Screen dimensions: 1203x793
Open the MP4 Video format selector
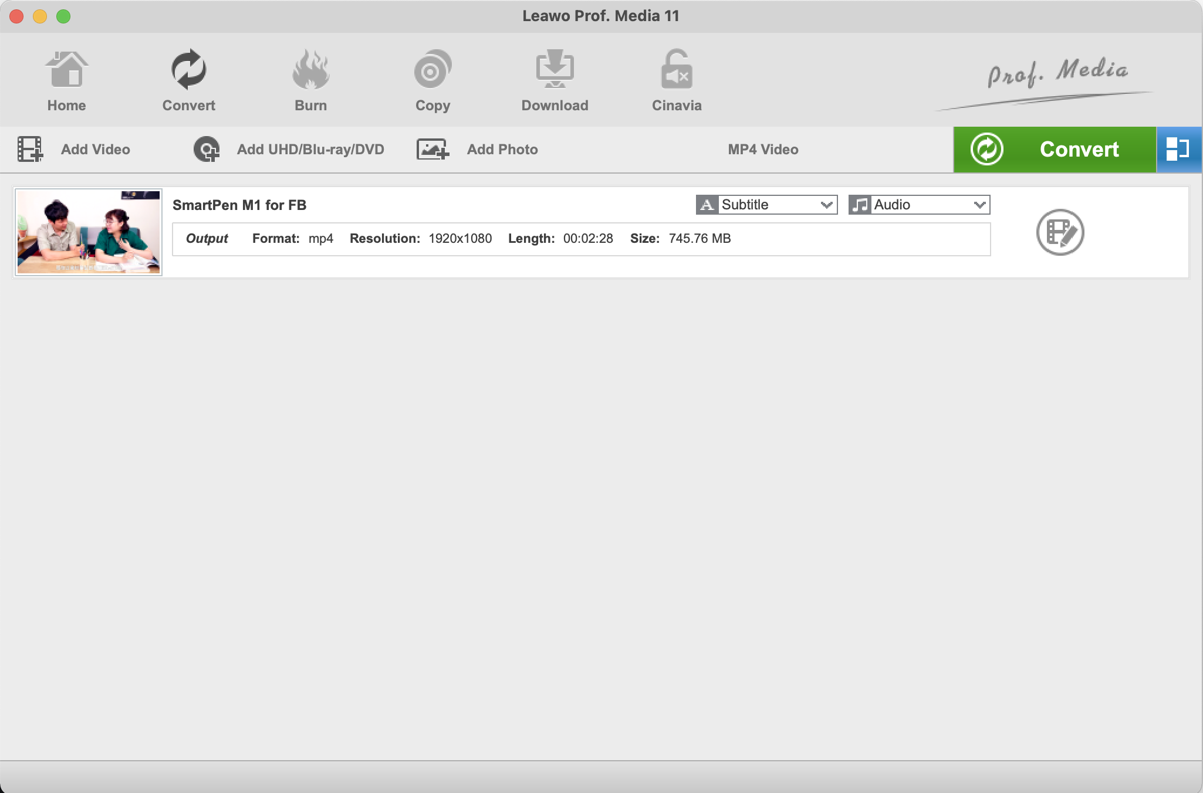coord(763,150)
